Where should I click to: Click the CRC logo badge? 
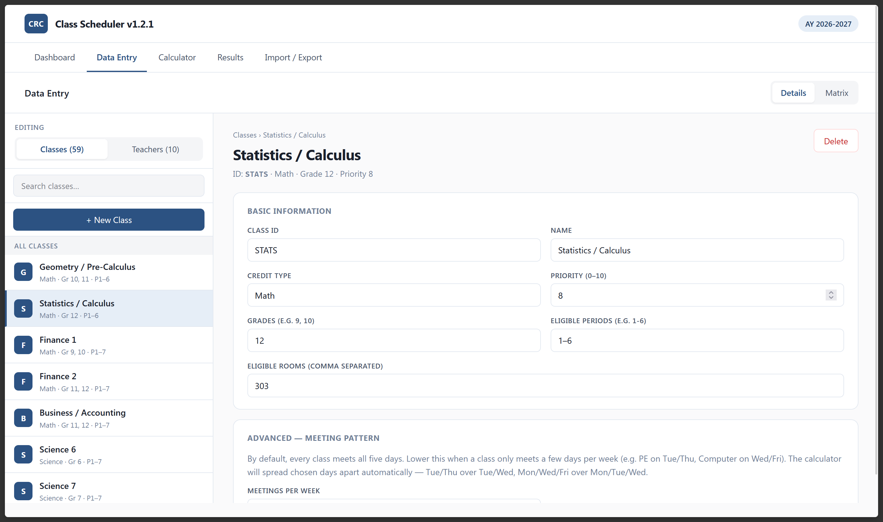(36, 24)
